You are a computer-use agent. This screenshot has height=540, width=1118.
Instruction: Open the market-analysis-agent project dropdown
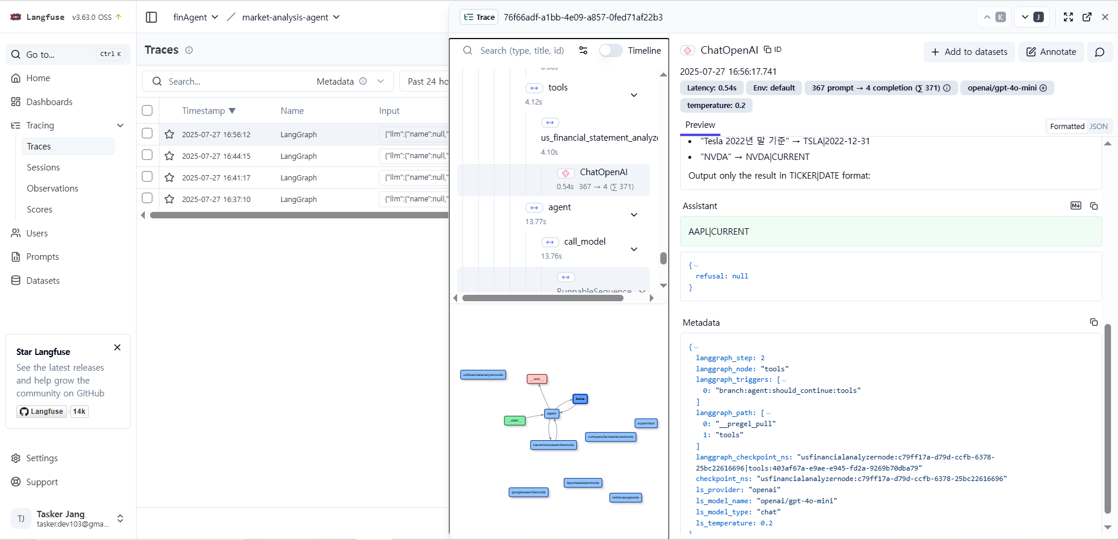point(291,17)
